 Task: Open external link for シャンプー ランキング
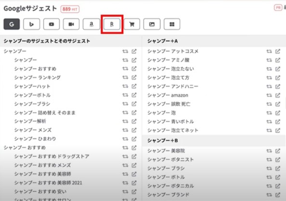pos(134,77)
